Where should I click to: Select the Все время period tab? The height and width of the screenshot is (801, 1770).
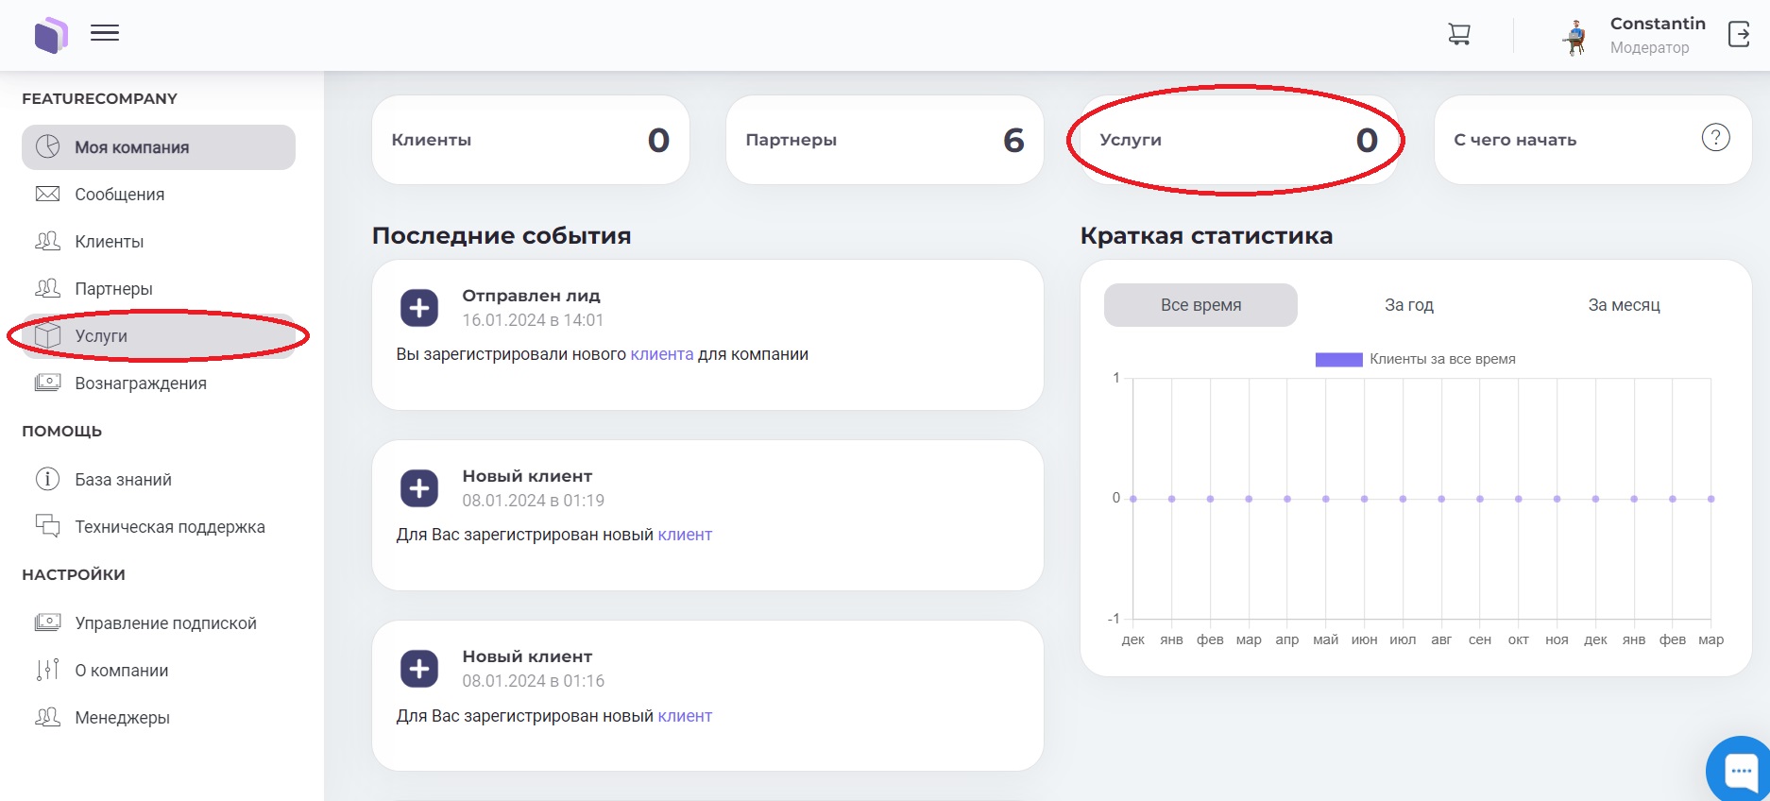[x=1200, y=305]
